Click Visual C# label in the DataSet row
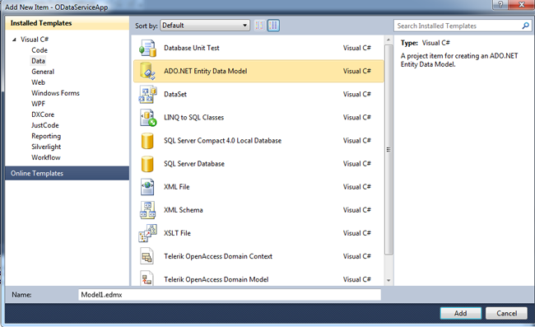The image size is (535, 327). coord(357,94)
